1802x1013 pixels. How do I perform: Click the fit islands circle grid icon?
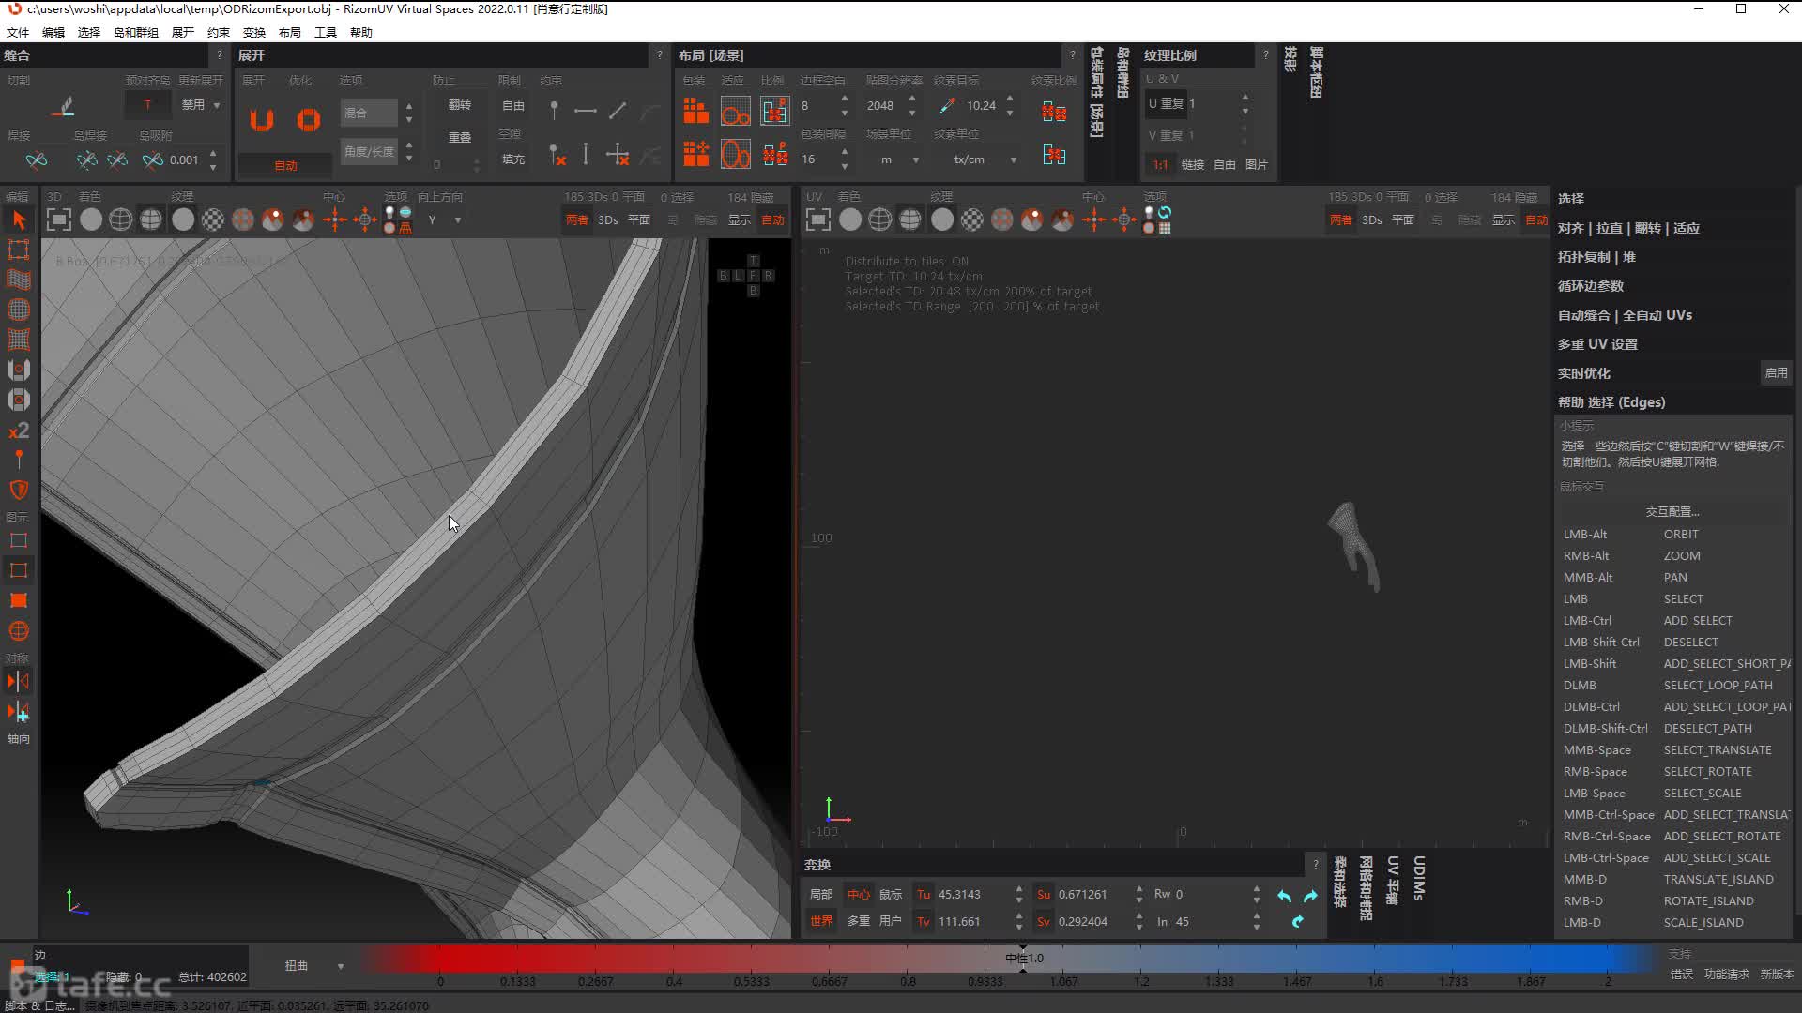(736, 112)
